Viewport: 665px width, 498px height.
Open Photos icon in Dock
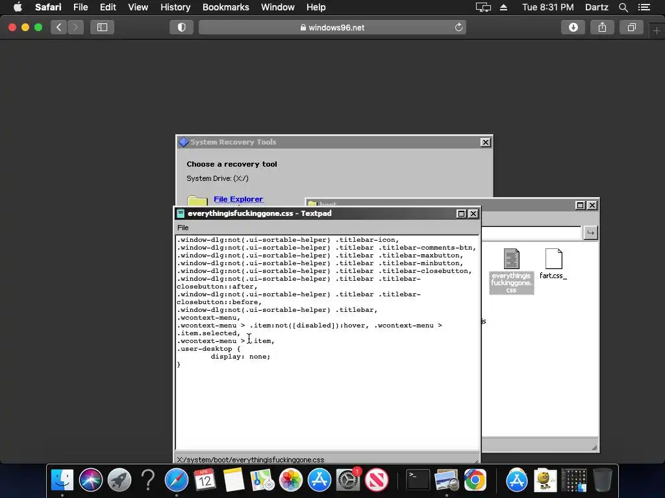point(291,480)
